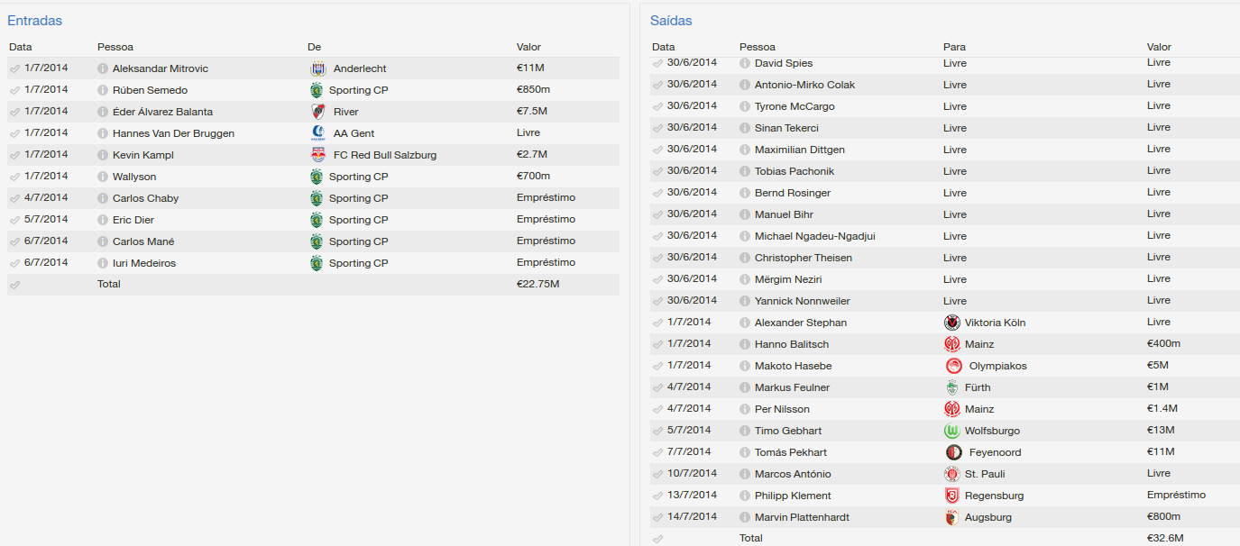Viewport: 1240px width, 546px height.
Task: Open info icon beside Yannick Nonnweiler
Action: (x=745, y=301)
